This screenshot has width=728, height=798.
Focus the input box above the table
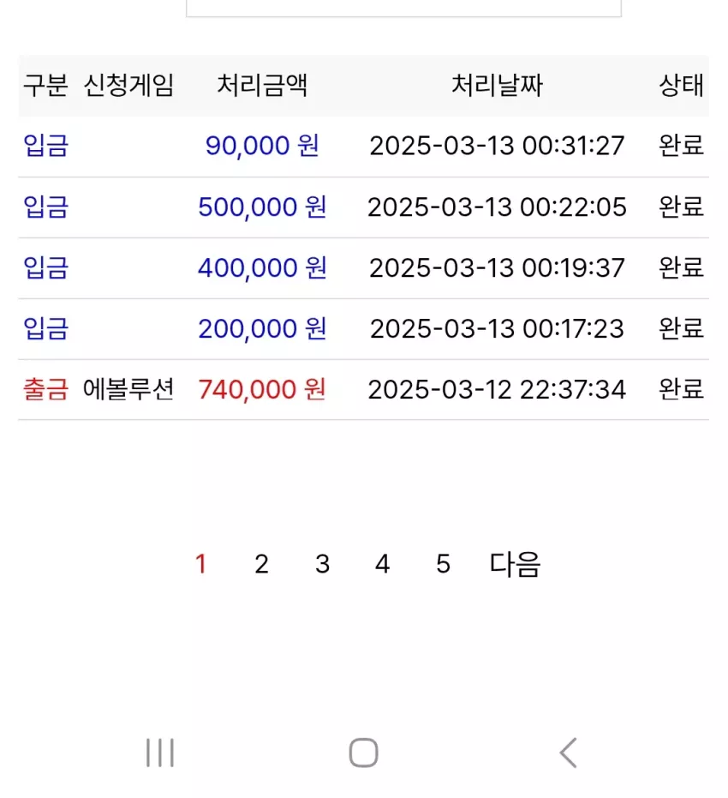coord(403,9)
